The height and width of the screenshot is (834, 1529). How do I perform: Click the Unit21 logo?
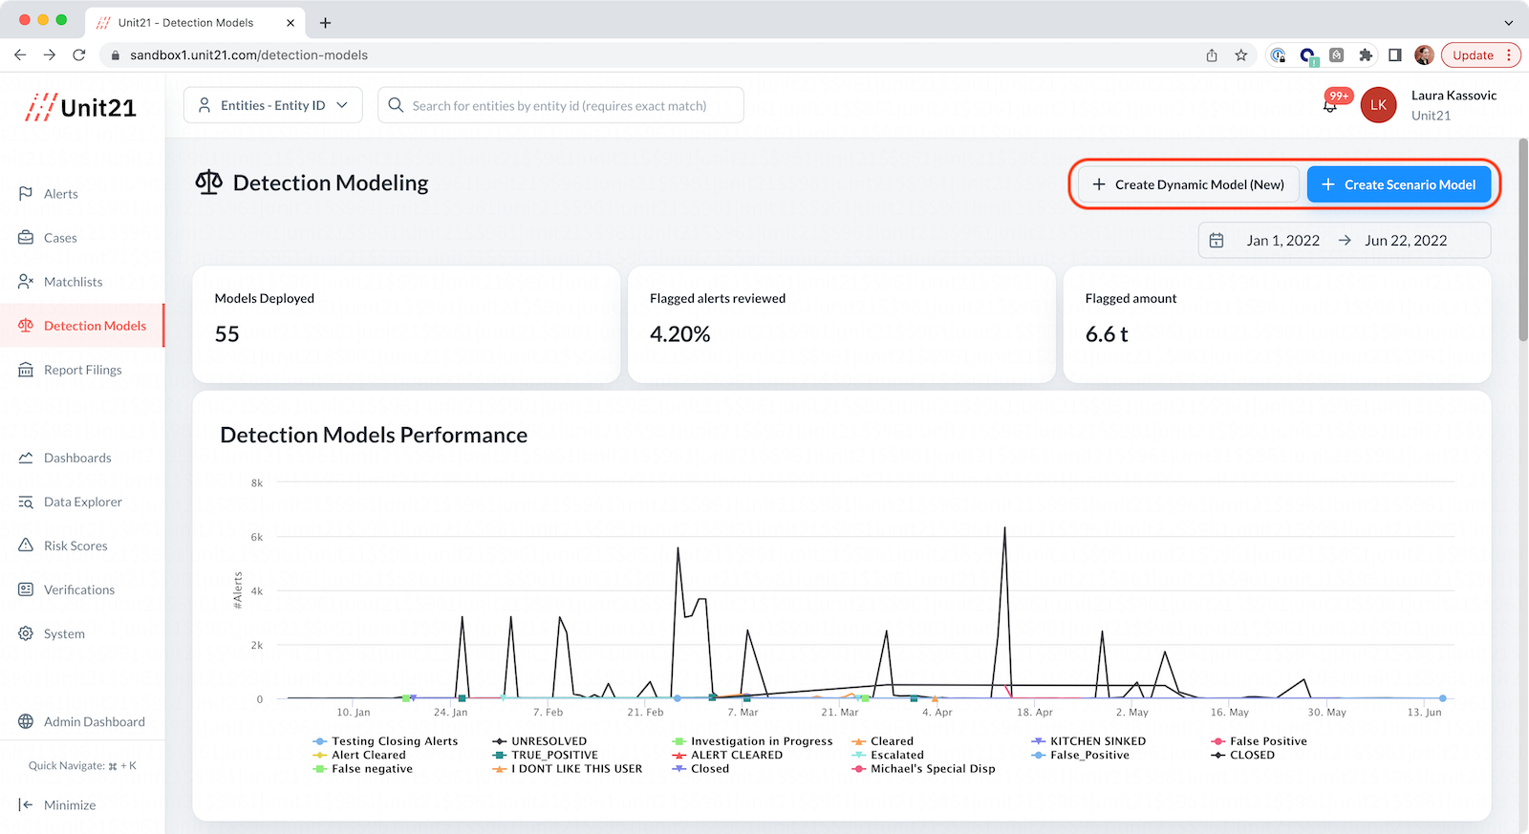tap(80, 107)
